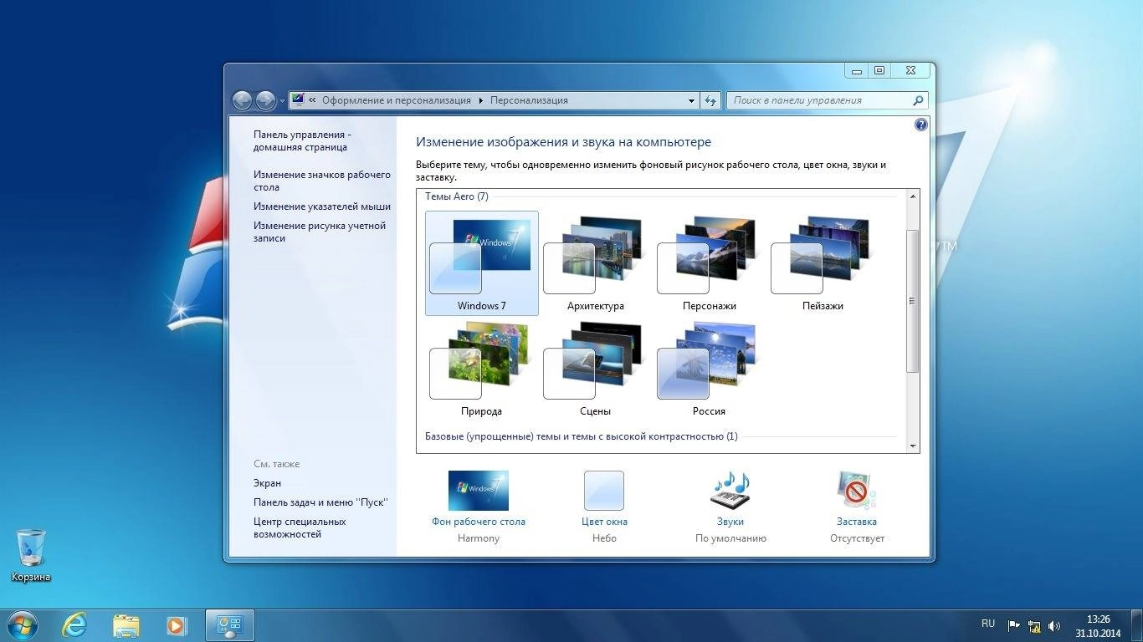Viewport: 1143px width, 642px height.
Task: Open the Start menu orb
Action: point(21,624)
